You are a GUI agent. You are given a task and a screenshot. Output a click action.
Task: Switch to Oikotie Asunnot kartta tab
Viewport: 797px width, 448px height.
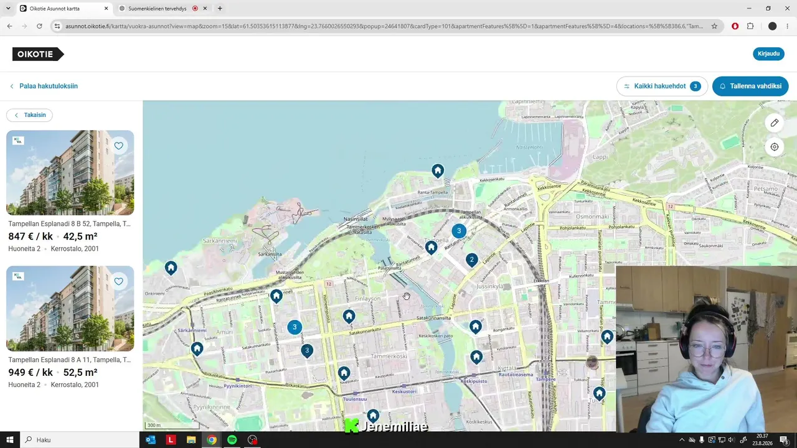click(64, 9)
